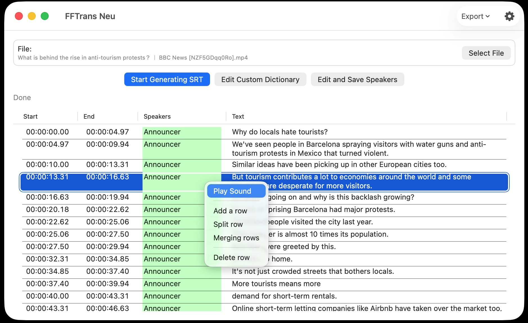
Task: Choose Add a row menu entry
Action: (x=230, y=211)
